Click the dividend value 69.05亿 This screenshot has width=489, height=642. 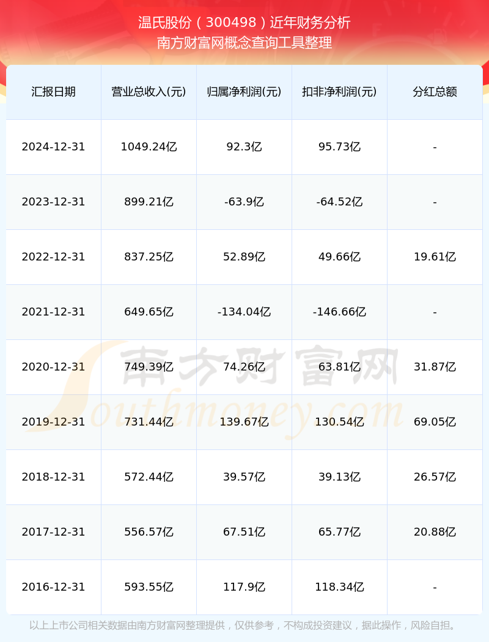[x=435, y=422]
